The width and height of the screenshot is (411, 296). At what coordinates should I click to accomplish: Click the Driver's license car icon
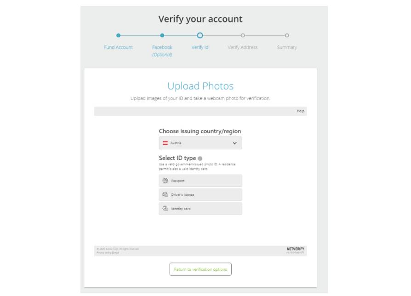pos(166,194)
